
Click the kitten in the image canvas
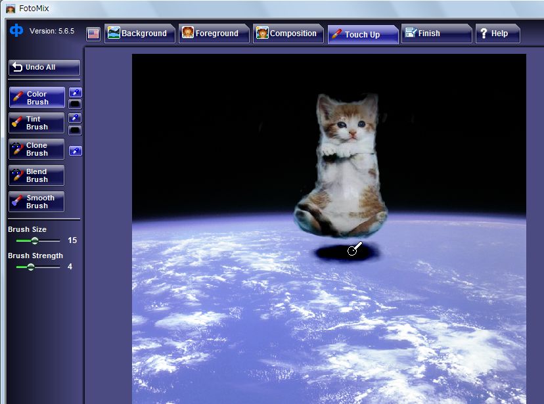342,165
